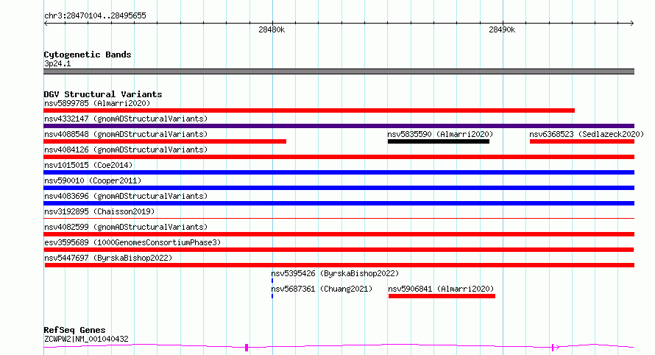Screen dimensions: 655x355
Task: Click the DGV Structural Variants track title
Action: pyautogui.click(x=103, y=94)
